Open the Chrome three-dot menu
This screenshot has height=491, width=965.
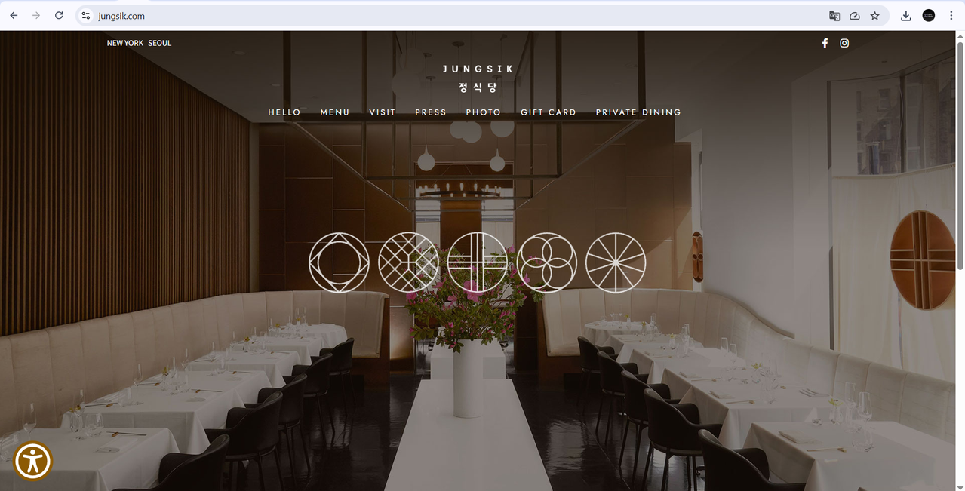point(951,15)
